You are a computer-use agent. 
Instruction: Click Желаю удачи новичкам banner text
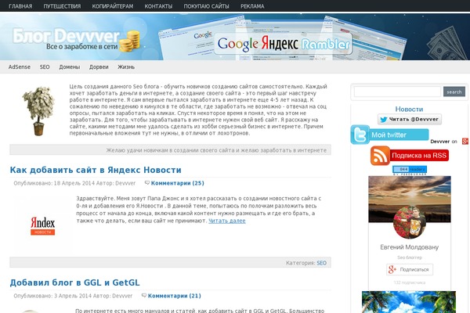216,150
